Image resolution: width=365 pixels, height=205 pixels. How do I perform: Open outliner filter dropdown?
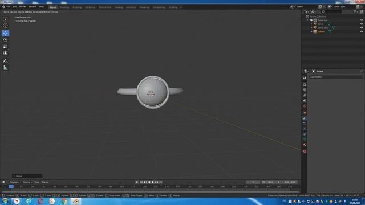pos(355,11)
